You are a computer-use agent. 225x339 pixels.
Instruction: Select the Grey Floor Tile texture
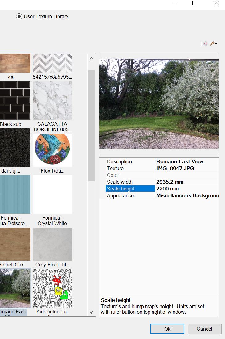pyautogui.click(x=52, y=244)
